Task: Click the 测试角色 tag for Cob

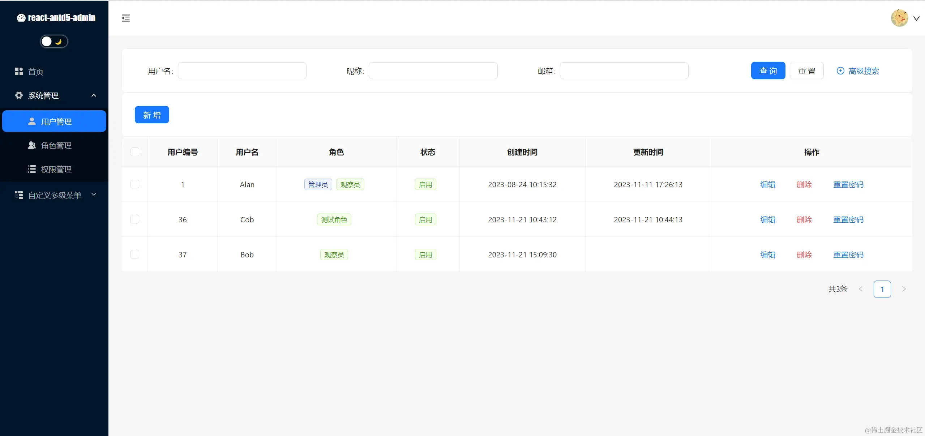Action: point(334,219)
